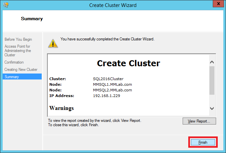Click the MMSQL1.MMLab.com node entry
226x153 pixels.
112,84
